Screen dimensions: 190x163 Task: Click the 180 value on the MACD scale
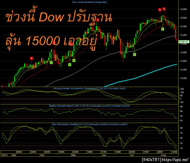coord(182,89)
